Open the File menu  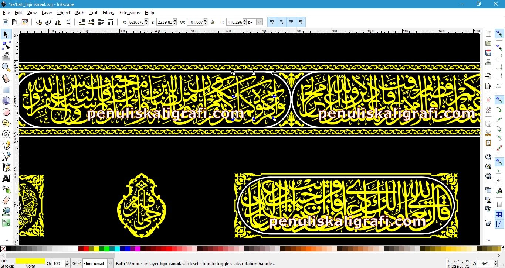pyautogui.click(x=6, y=13)
